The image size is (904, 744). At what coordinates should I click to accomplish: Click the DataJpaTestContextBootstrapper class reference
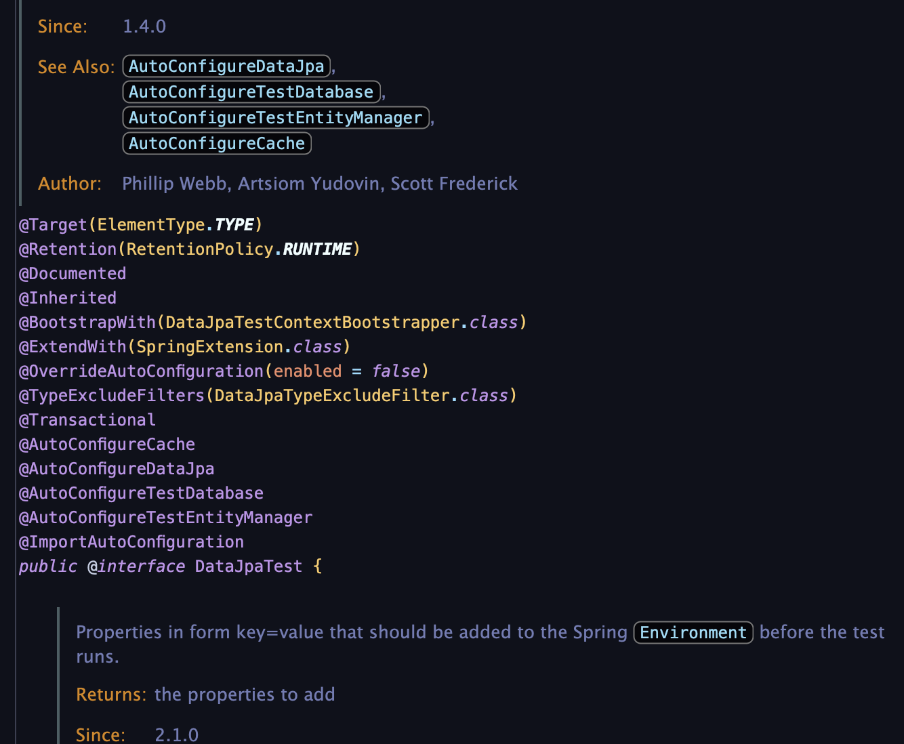point(312,323)
